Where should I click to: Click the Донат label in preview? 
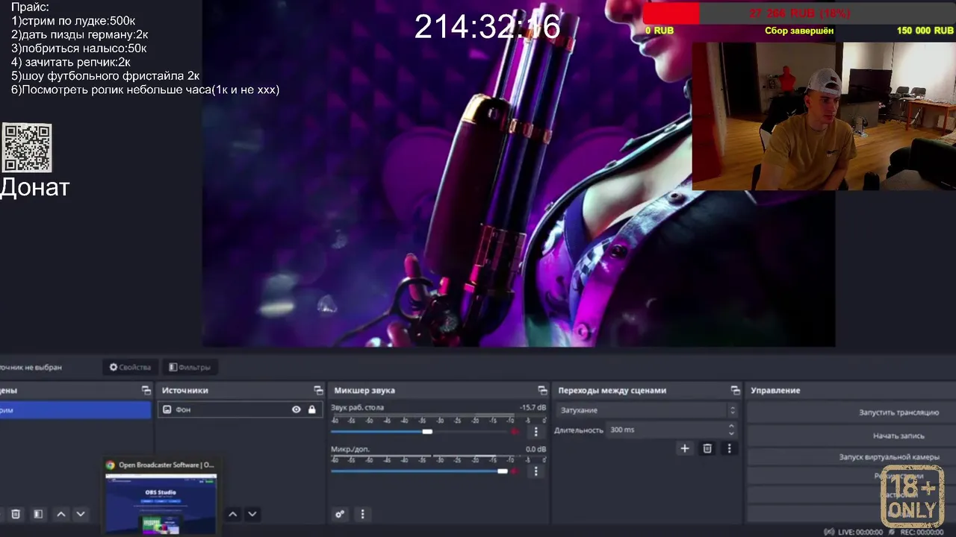(35, 187)
